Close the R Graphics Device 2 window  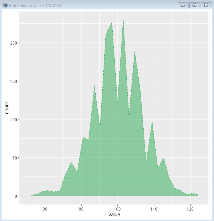pos(206,5)
